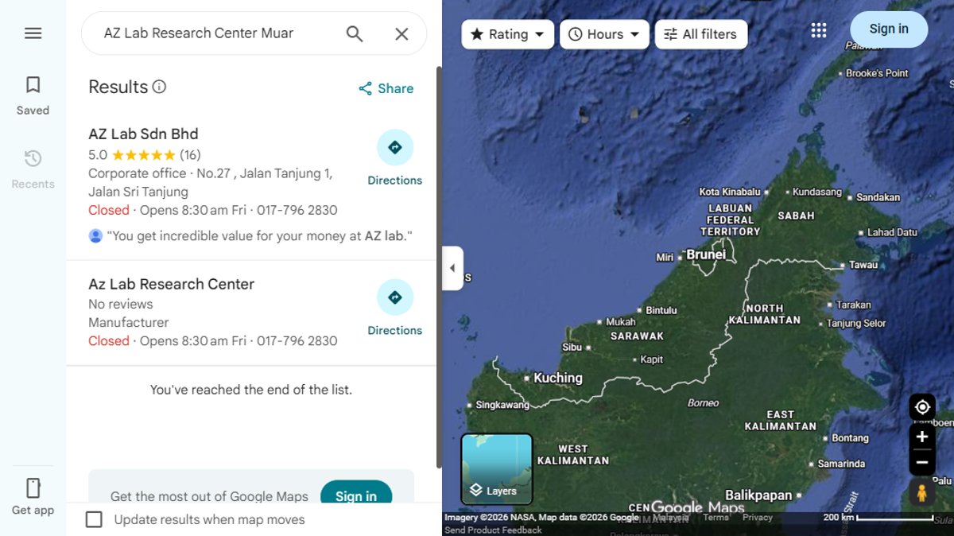Image resolution: width=954 pixels, height=536 pixels.
Task: Collapse the side panel with the arrow
Action: click(452, 268)
